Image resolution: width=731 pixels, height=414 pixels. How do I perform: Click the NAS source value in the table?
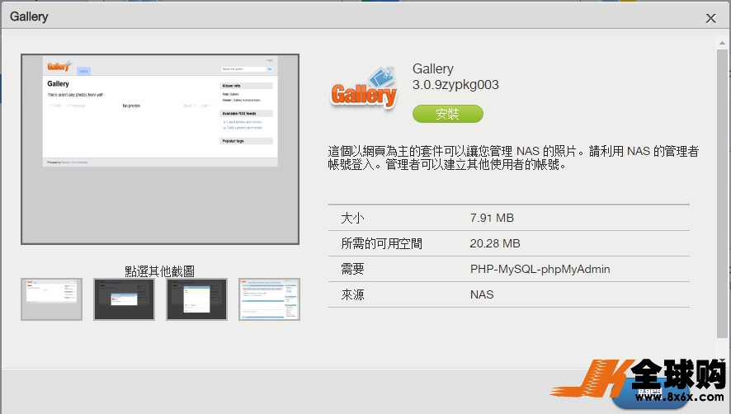(482, 294)
